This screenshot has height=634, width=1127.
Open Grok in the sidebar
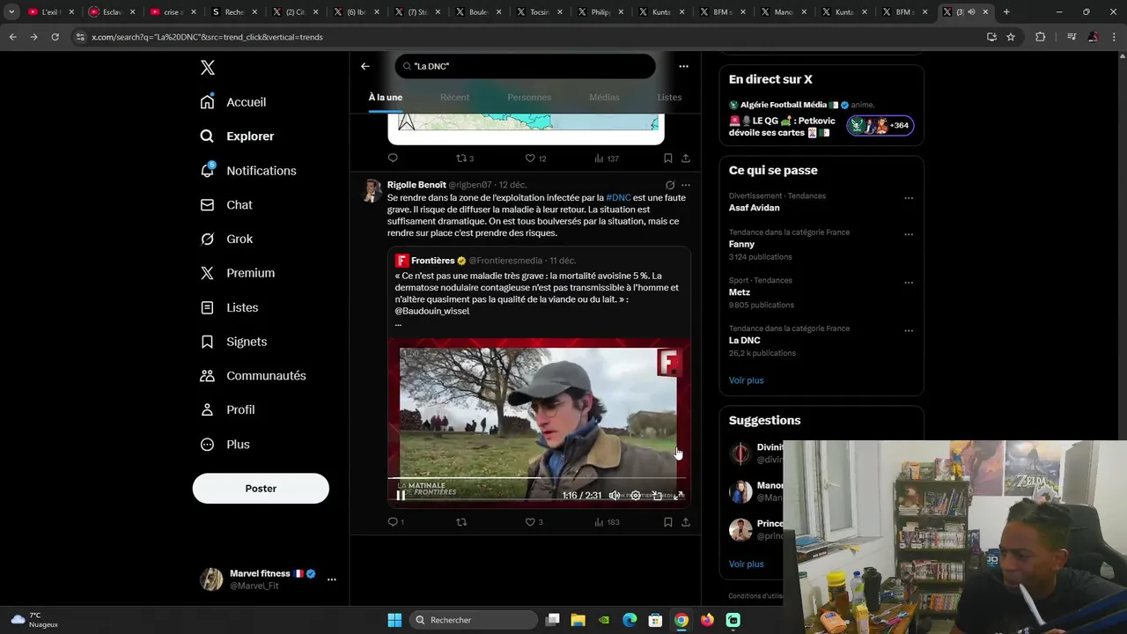[225, 240]
